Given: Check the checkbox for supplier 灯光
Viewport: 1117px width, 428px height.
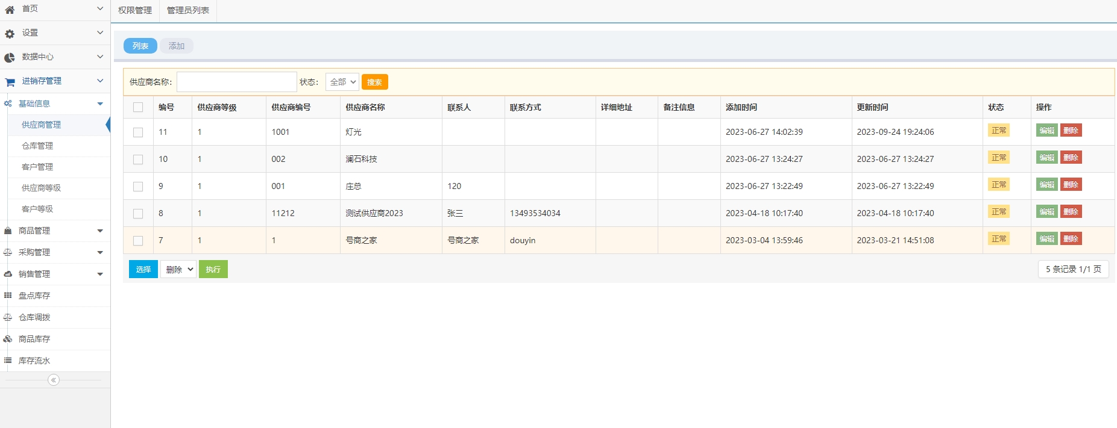Looking at the screenshot, I should coord(138,132).
